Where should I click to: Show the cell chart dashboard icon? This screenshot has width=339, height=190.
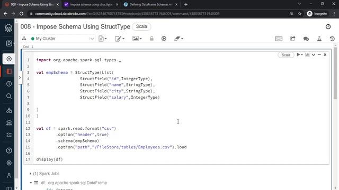[x=307, y=55]
